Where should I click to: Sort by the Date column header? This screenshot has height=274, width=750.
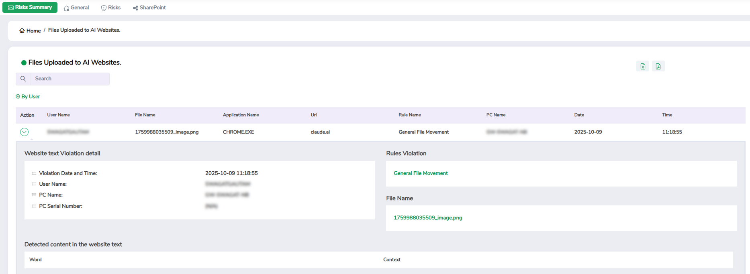[x=579, y=115]
